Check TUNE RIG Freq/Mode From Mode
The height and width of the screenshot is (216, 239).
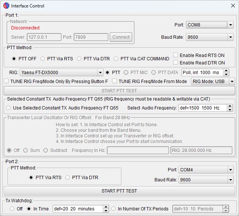tap(115, 81)
